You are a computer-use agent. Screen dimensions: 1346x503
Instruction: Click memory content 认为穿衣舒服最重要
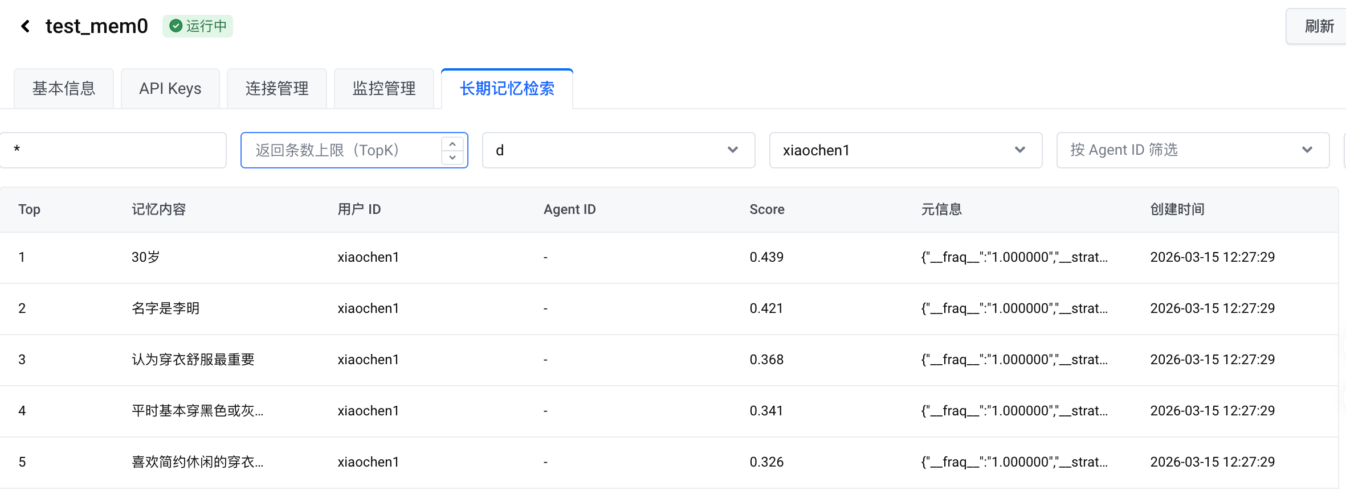(x=193, y=360)
